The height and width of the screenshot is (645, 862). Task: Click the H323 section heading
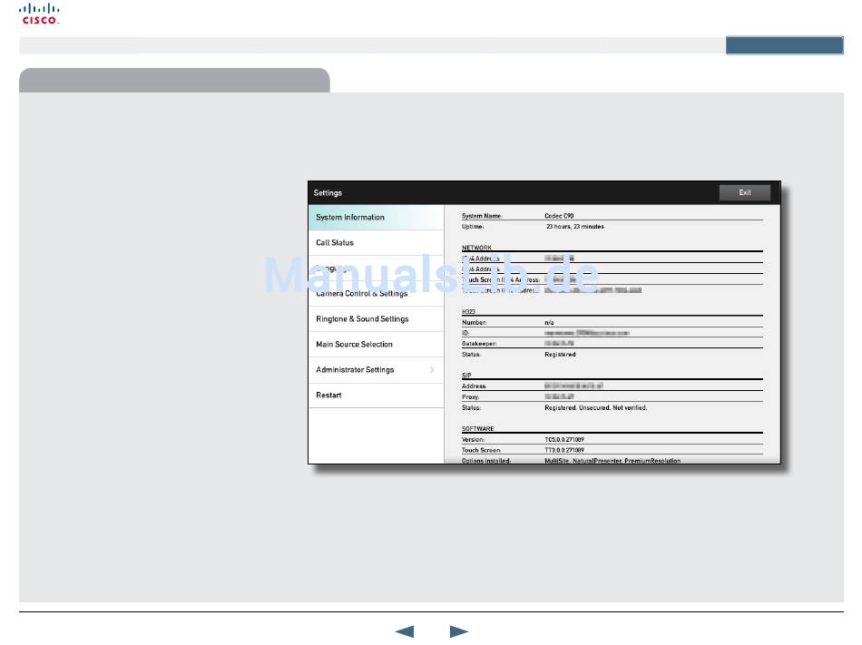point(468,311)
